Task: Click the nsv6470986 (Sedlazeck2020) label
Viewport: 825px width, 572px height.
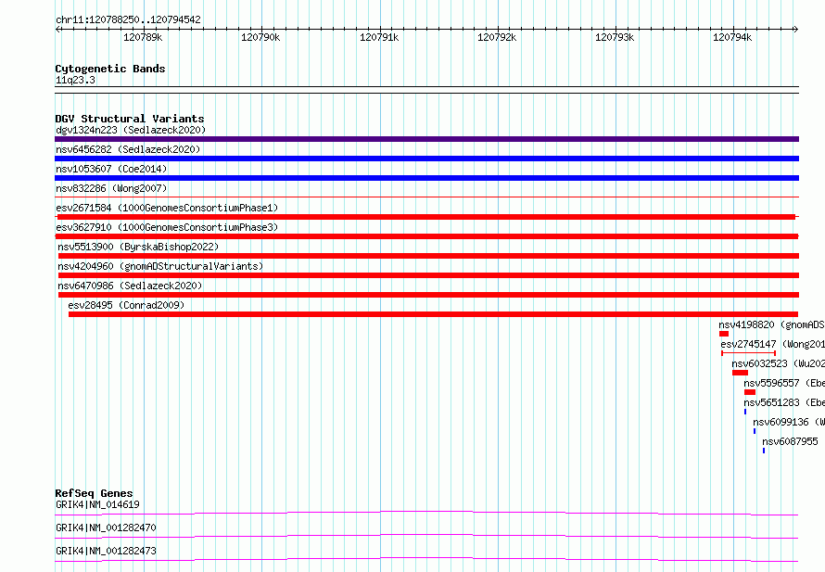Action: pos(130,286)
